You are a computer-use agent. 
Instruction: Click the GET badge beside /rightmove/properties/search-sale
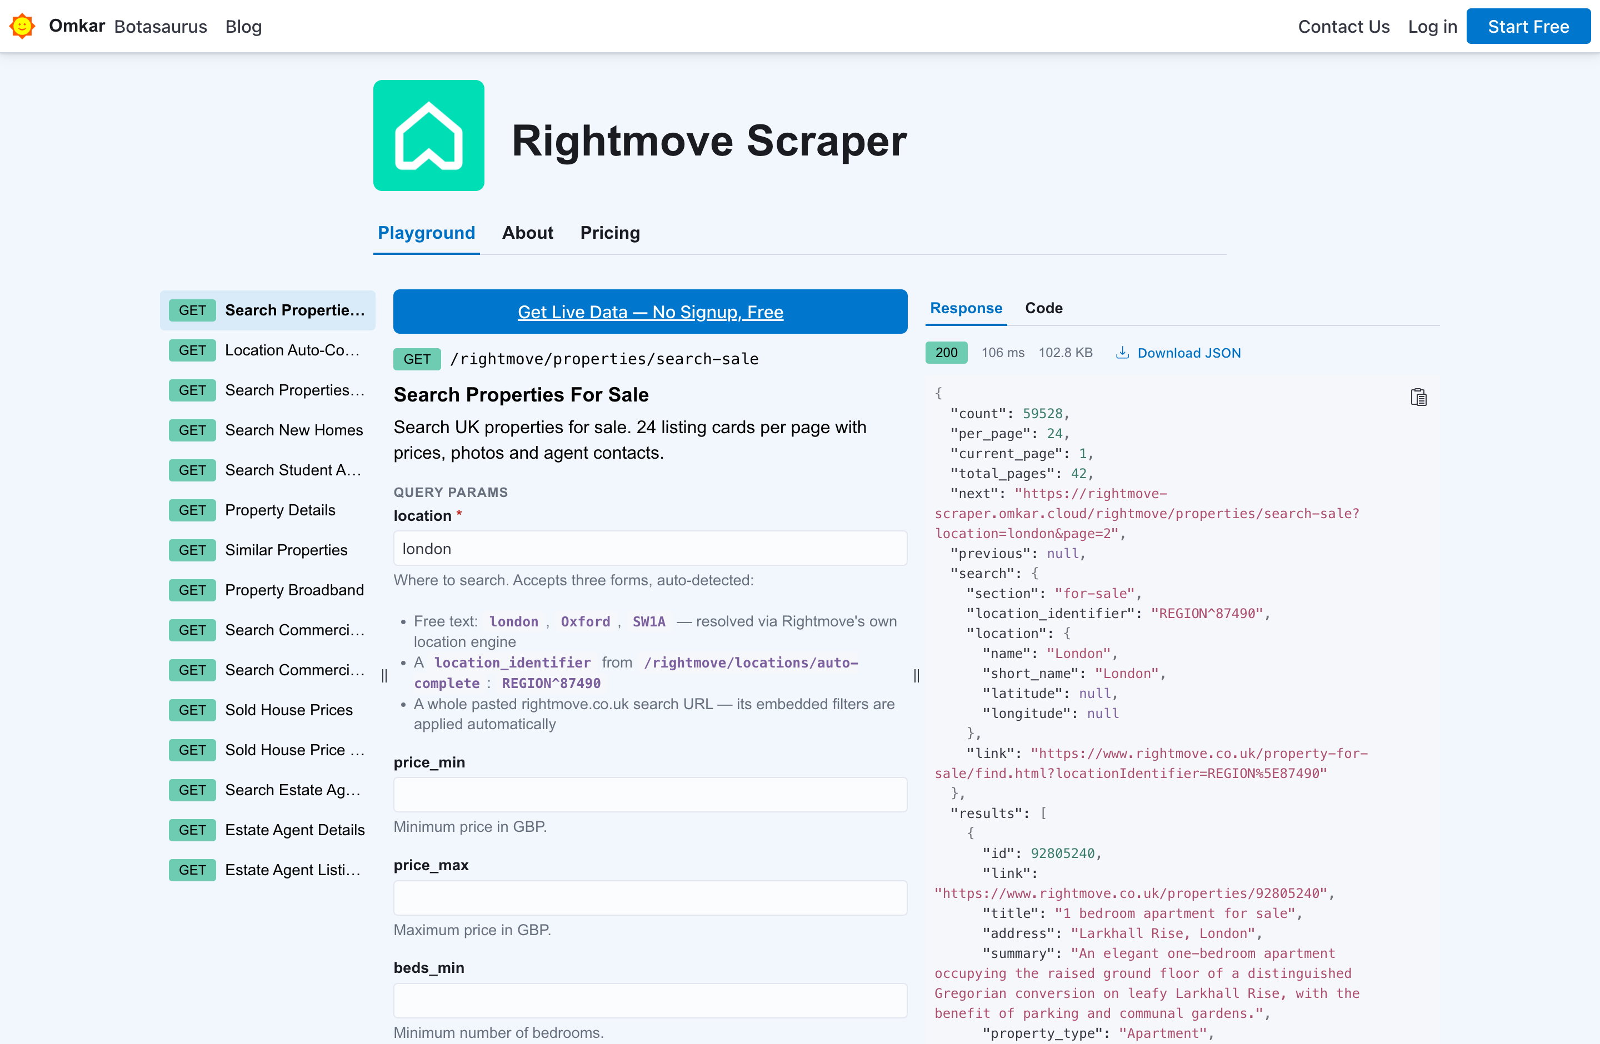417,359
